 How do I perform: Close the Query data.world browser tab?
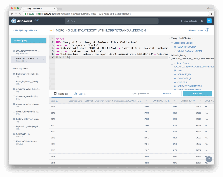pyautogui.click(x=54, y=9)
